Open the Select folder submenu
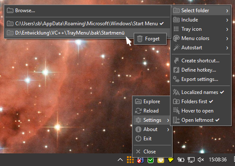The height and width of the screenshot is (166, 235). tap(201, 11)
